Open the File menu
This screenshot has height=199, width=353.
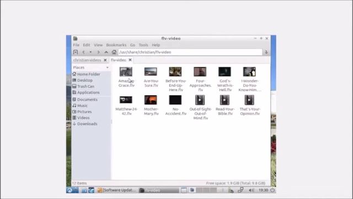coord(76,45)
